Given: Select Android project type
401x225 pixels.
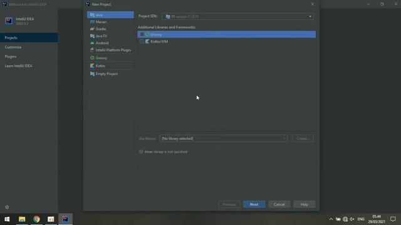Looking at the screenshot, I should (110, 43).
